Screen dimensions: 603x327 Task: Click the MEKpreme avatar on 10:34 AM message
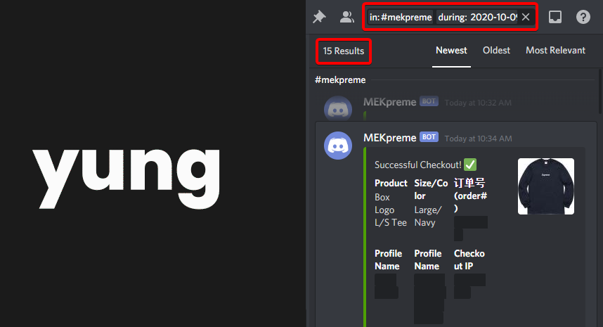(338, 146)
